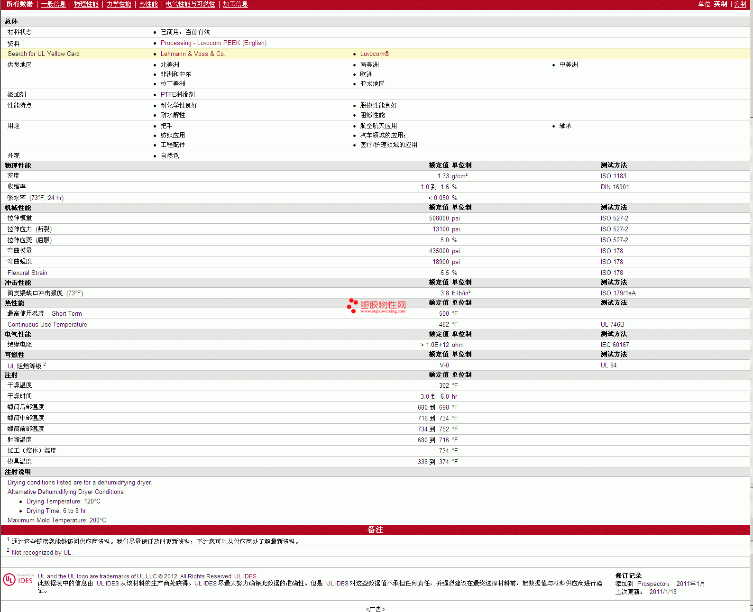Click the 收缩率 property name
Image resolution: width=753 pixels, height=612 pixels.
point(17,187)
